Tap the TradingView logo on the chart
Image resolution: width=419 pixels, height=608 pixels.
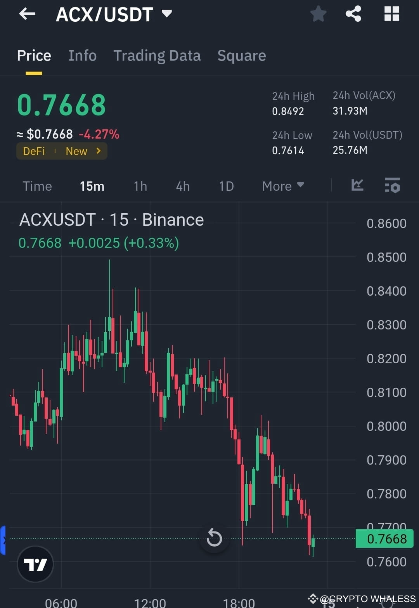[35, 564]
